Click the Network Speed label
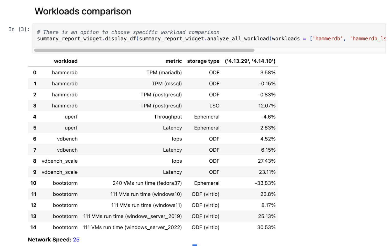This screenshot has width=388, height=246. [x=50, y=240]
